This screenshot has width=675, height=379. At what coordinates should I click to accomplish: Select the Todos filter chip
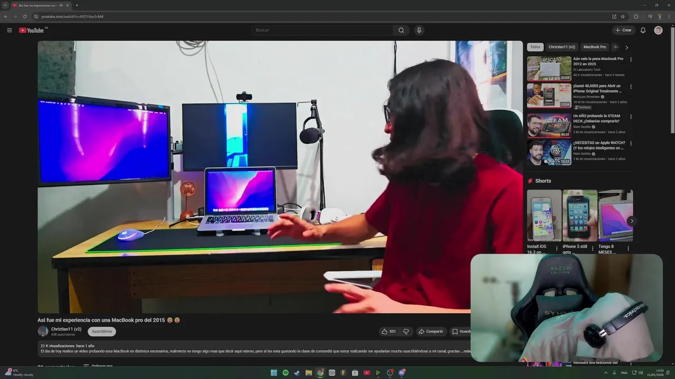click(535, 47)
